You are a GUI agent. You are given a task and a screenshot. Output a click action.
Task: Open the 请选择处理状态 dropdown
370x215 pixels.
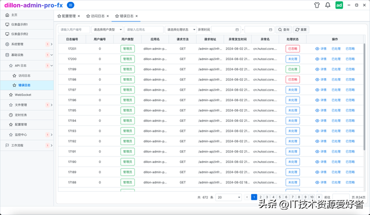click(181, 29)
